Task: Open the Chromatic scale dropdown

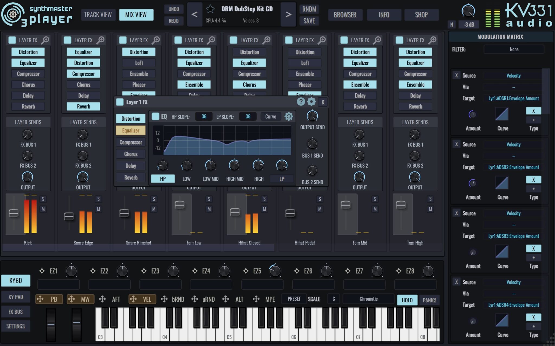Action: [368, 299]
